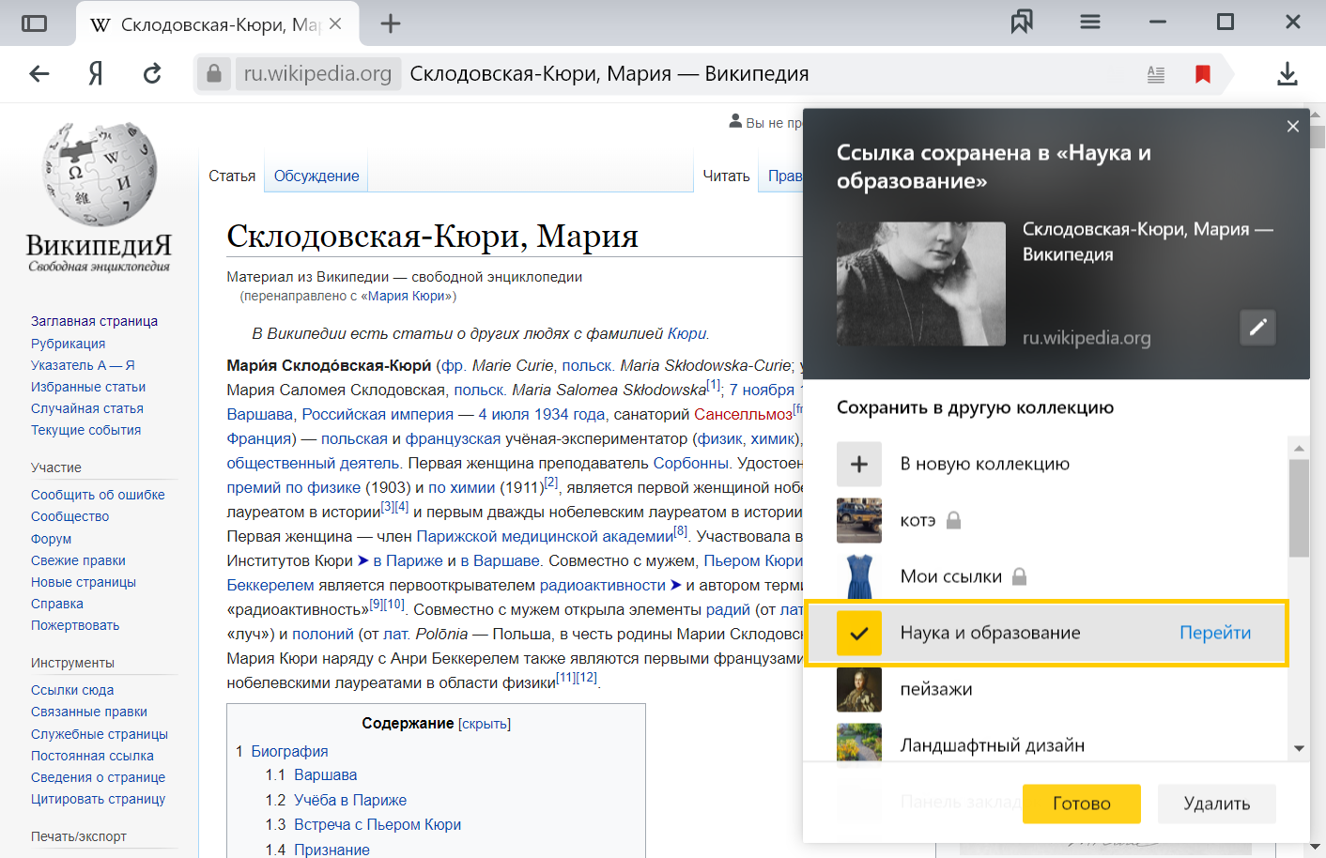Open Пожертвовать link

click(x=75, y=625)
